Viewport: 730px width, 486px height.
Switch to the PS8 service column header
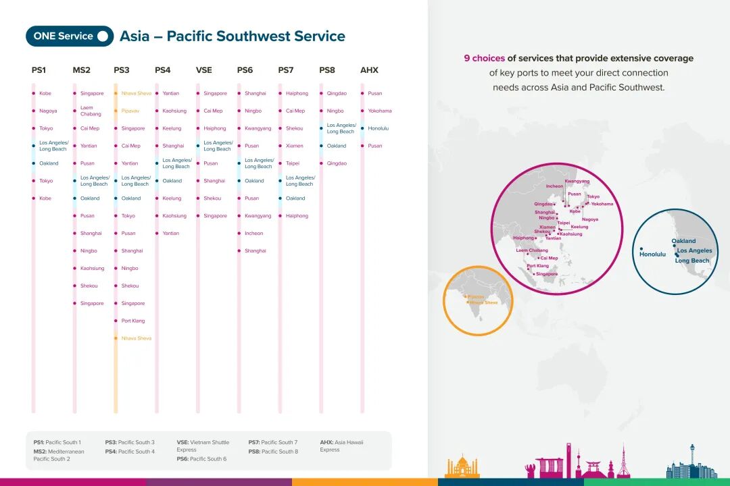(x=326, y=70)
